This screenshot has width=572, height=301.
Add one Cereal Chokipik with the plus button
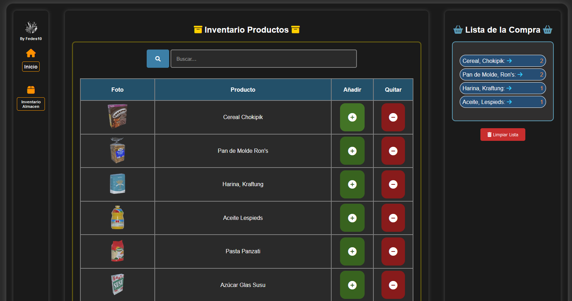(x=352, y=117)
